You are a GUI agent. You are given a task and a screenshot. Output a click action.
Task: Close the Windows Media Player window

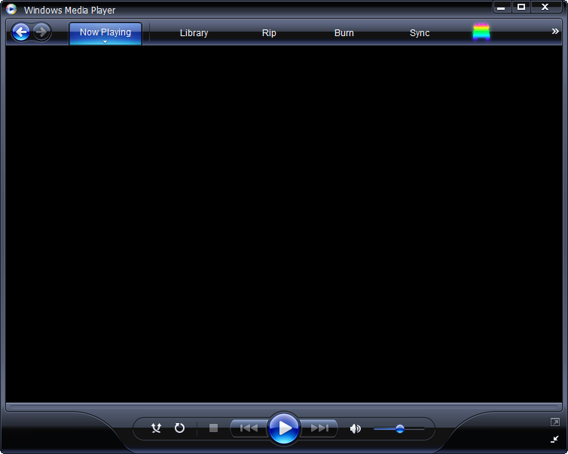click(x=545, y=8)
